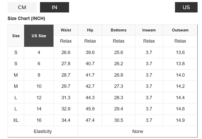The width and height of the screenshot is (202, 139).
Task: Click the Outseam column header
Action: (180, 30)
